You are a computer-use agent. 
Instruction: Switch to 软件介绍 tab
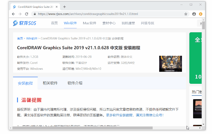tap(75, 83)
